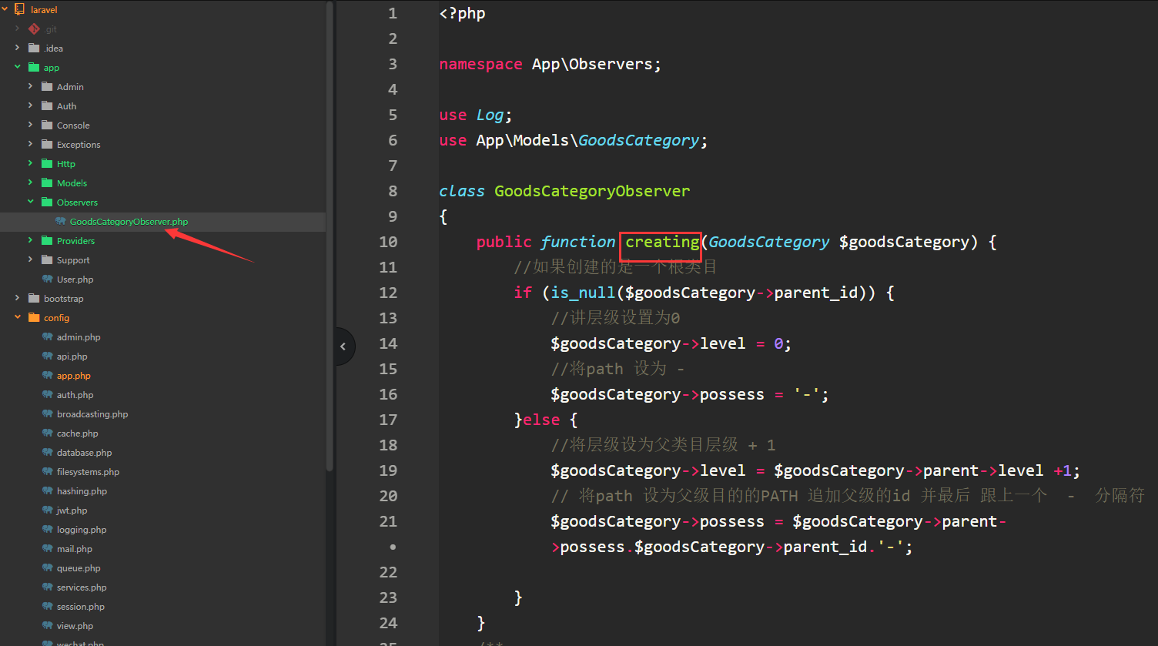The height and width of the screenshot is (646, 1158).
Task: Click the Observers folder icon
Action: tap(47, 203)
